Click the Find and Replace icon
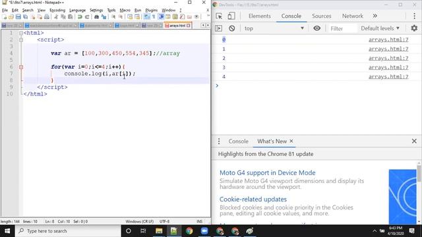 click(104, 17)
